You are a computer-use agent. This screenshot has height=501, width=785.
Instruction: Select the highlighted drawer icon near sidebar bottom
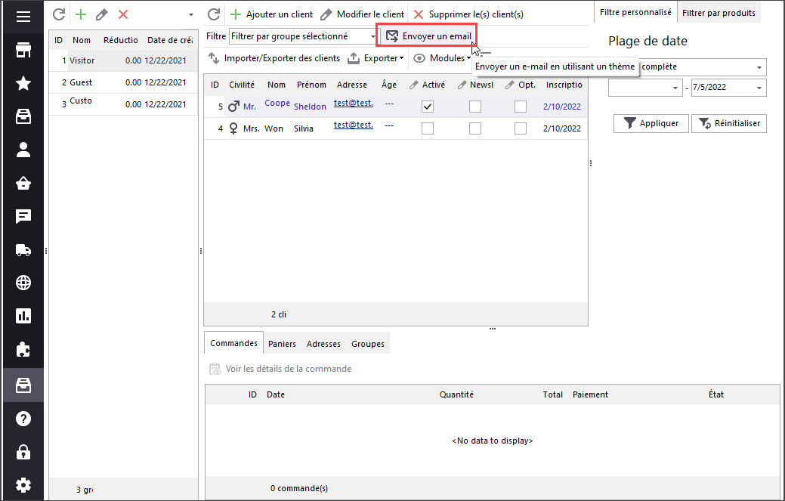pos(23,385)
